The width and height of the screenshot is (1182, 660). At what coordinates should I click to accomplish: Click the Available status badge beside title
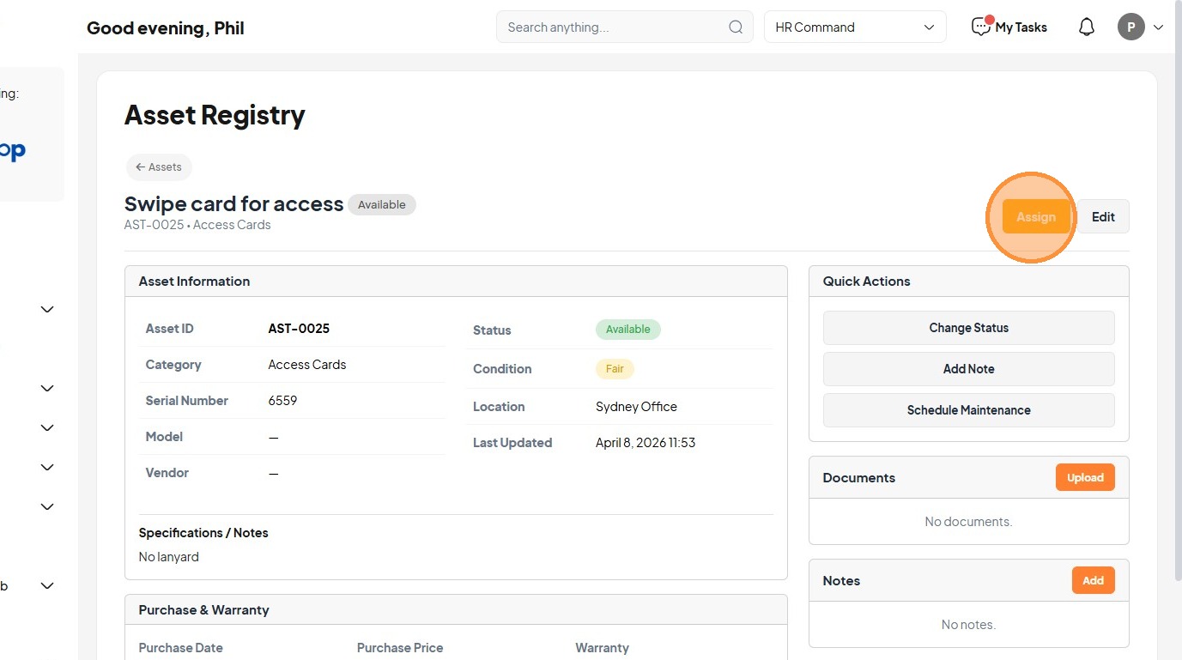382,205
